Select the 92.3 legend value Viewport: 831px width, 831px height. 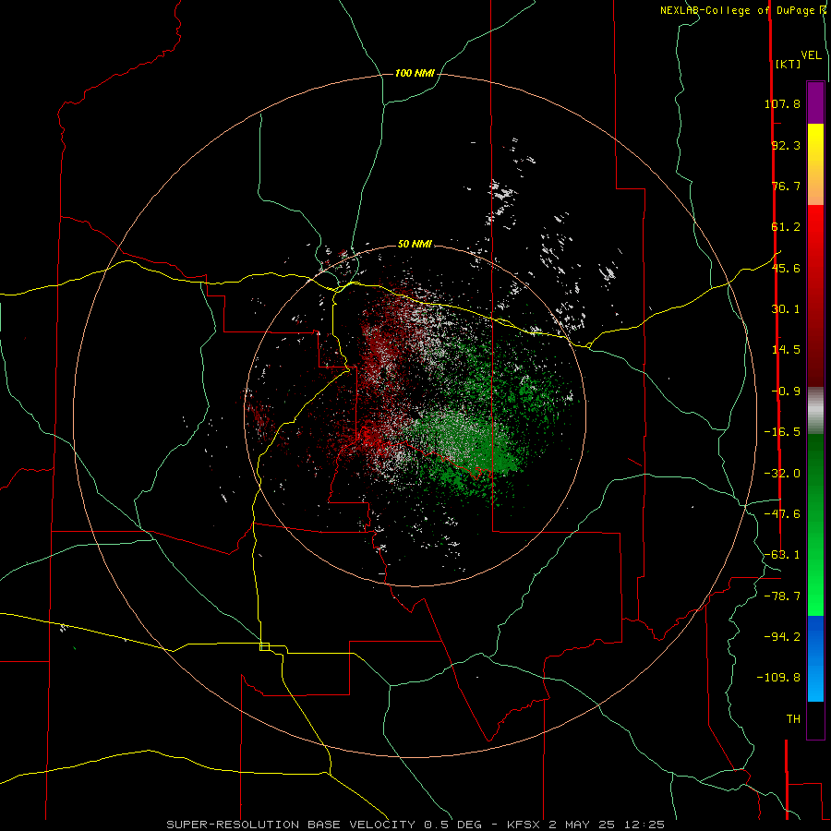point(786,145)
